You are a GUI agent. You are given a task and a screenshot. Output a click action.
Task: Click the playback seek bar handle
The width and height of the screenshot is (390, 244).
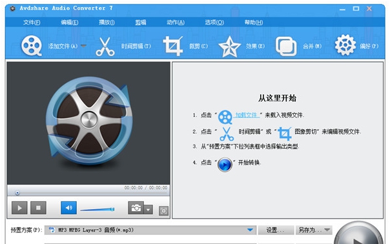(x=17, y=193)
